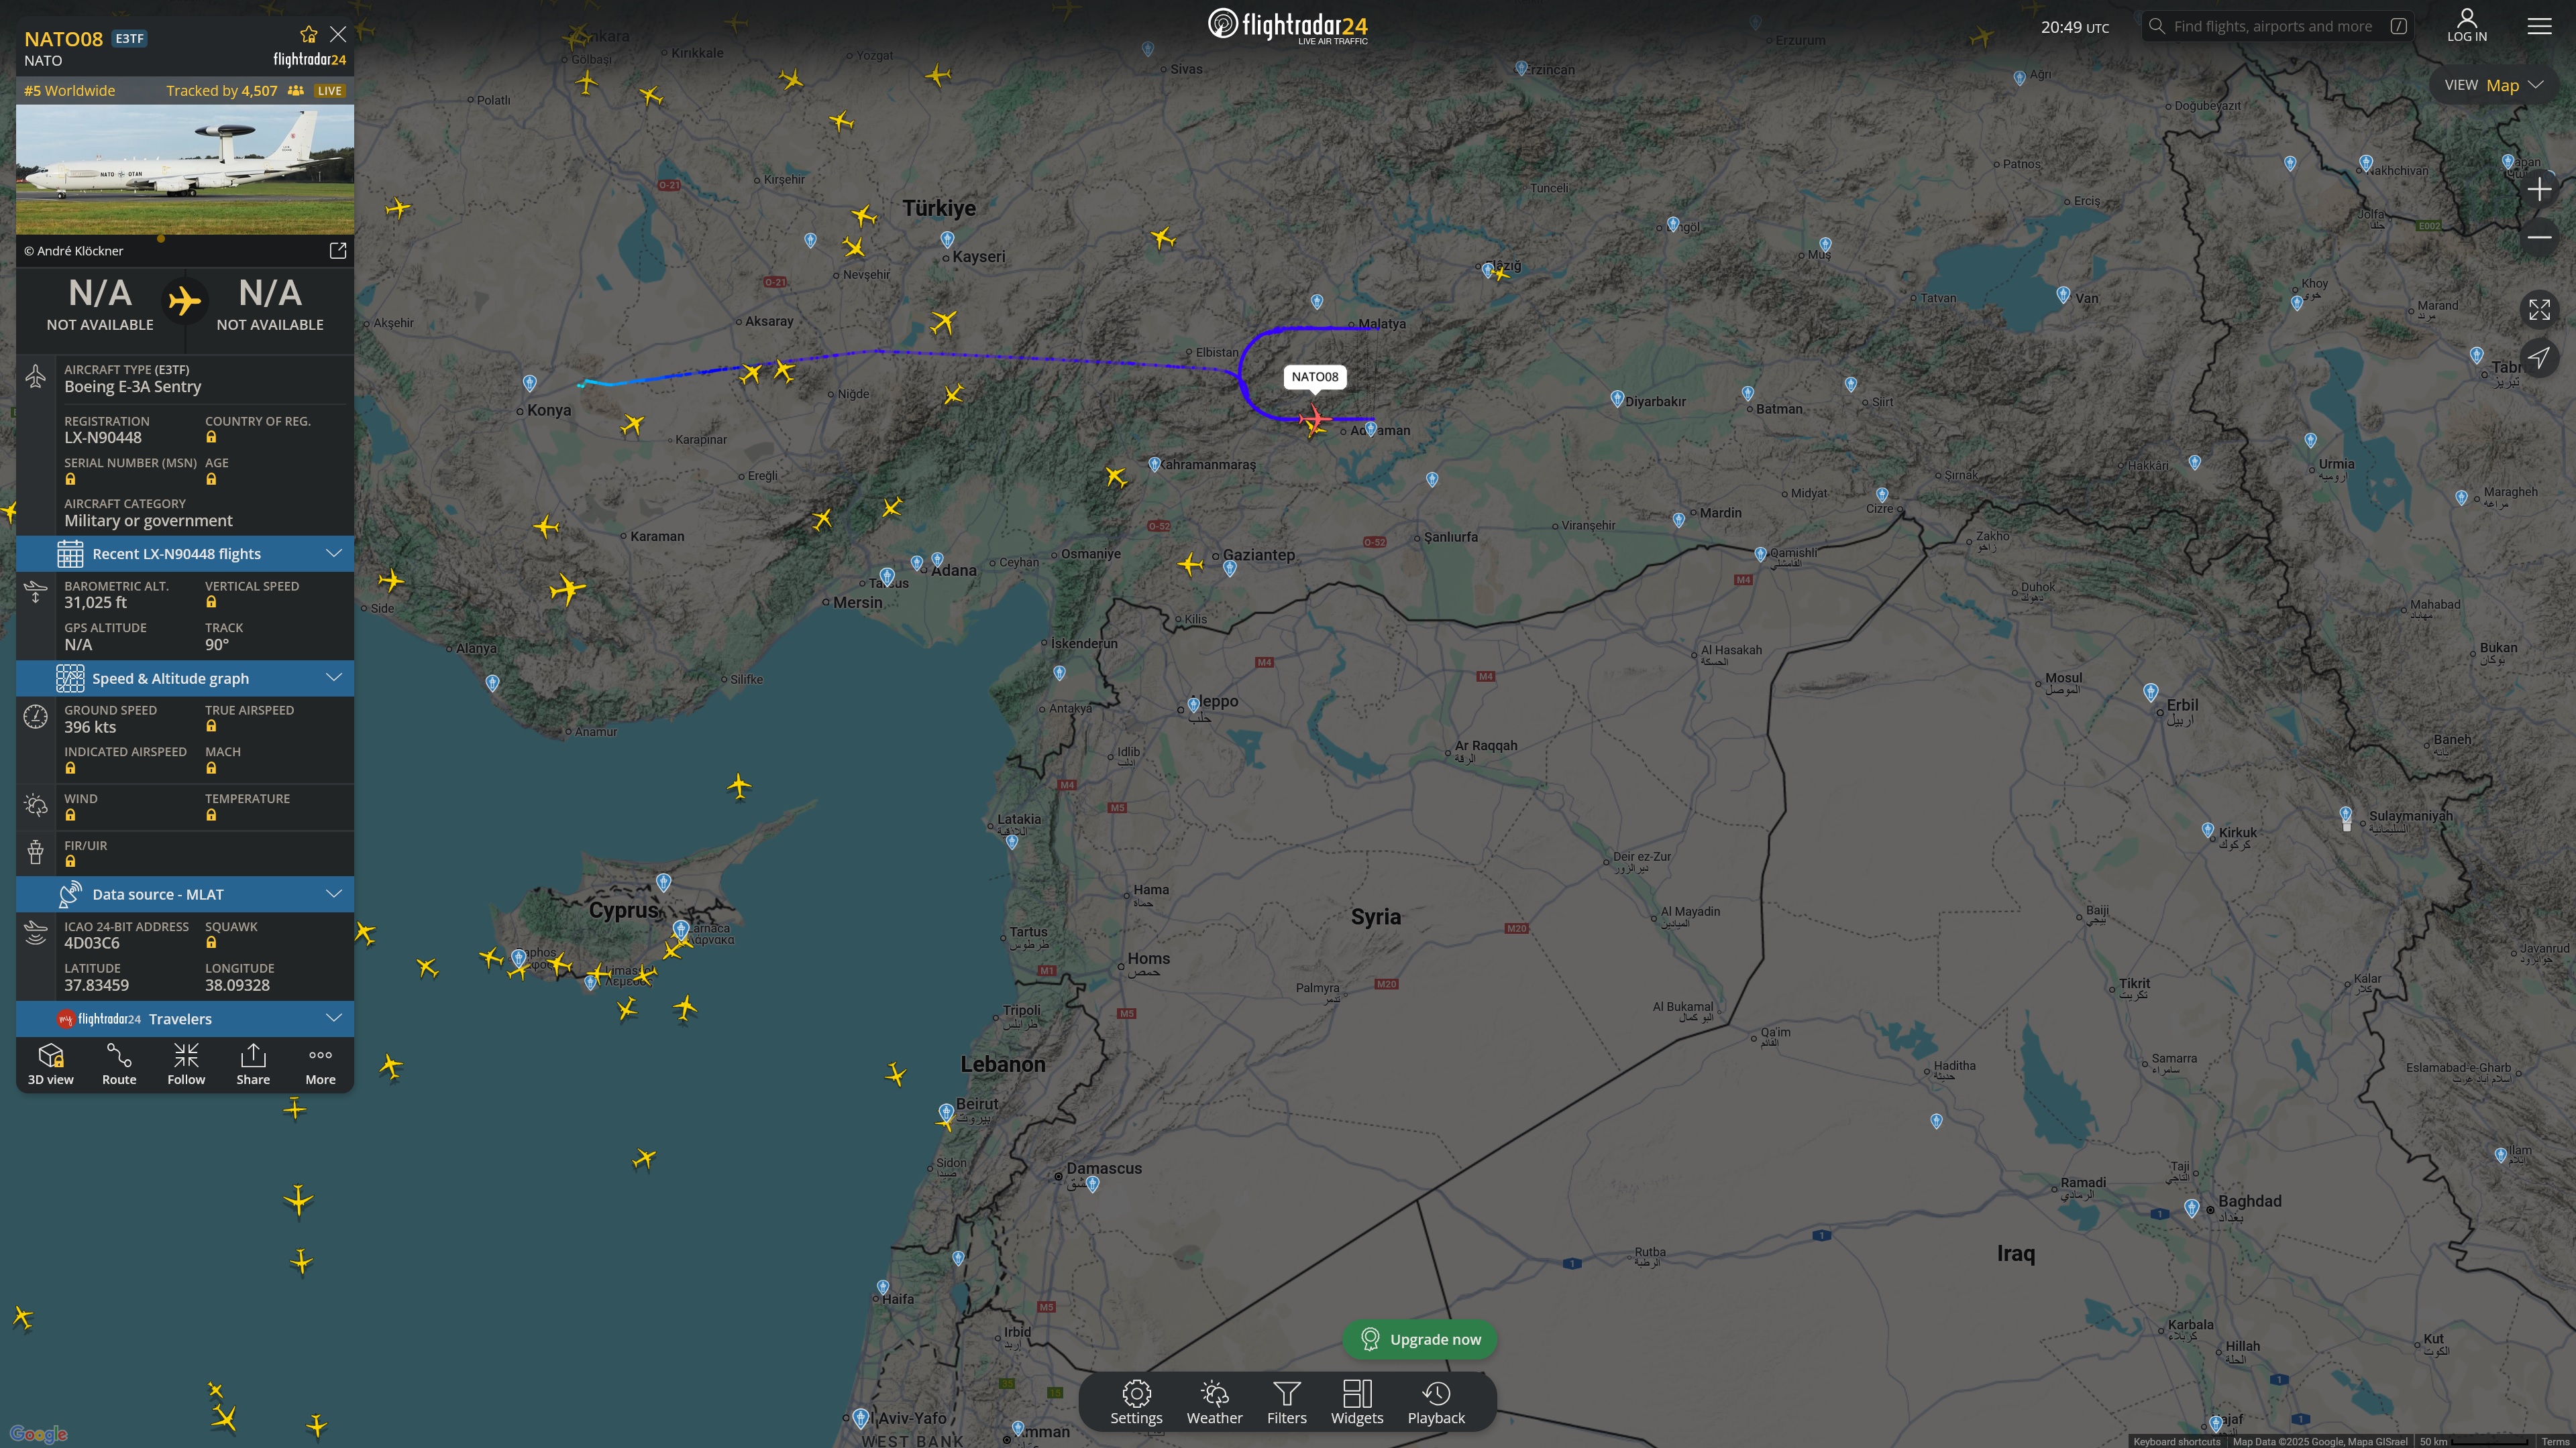Click locked True Airspeed padlock
The width and height of the screenshot is (2576, 1448).
211,727
